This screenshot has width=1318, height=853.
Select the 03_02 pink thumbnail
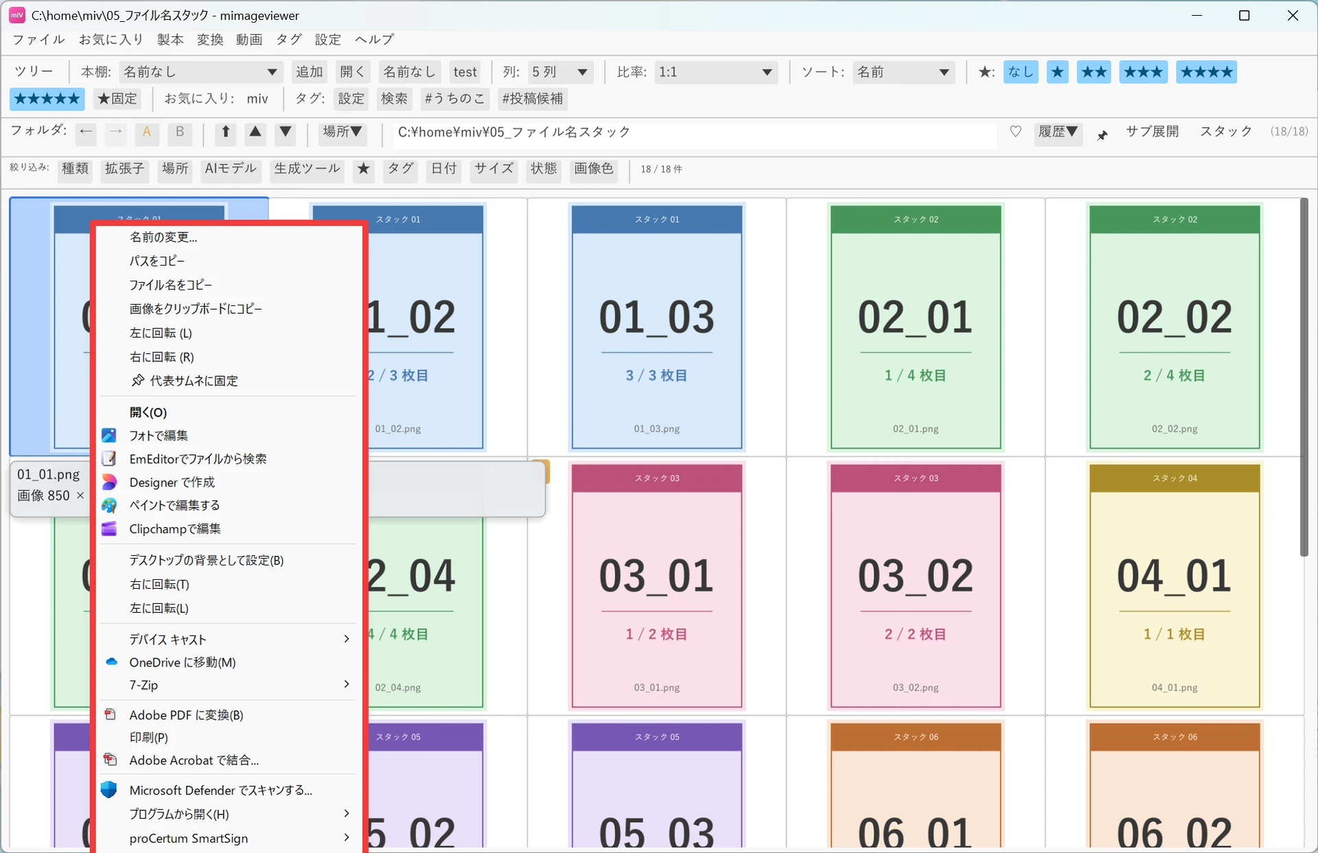916,586
